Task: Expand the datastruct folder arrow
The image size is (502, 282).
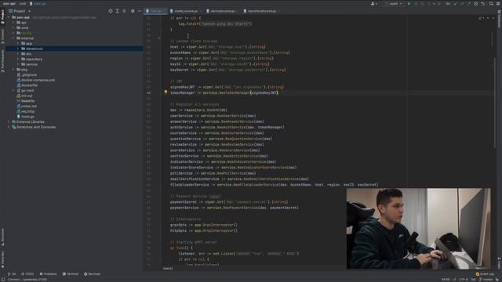Action: pyautogui.click(x=18, y=49)
